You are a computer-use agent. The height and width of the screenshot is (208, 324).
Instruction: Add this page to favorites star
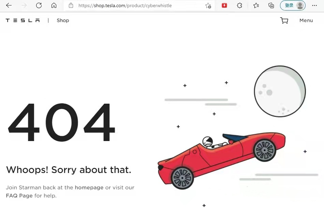[x=208, y=5]
